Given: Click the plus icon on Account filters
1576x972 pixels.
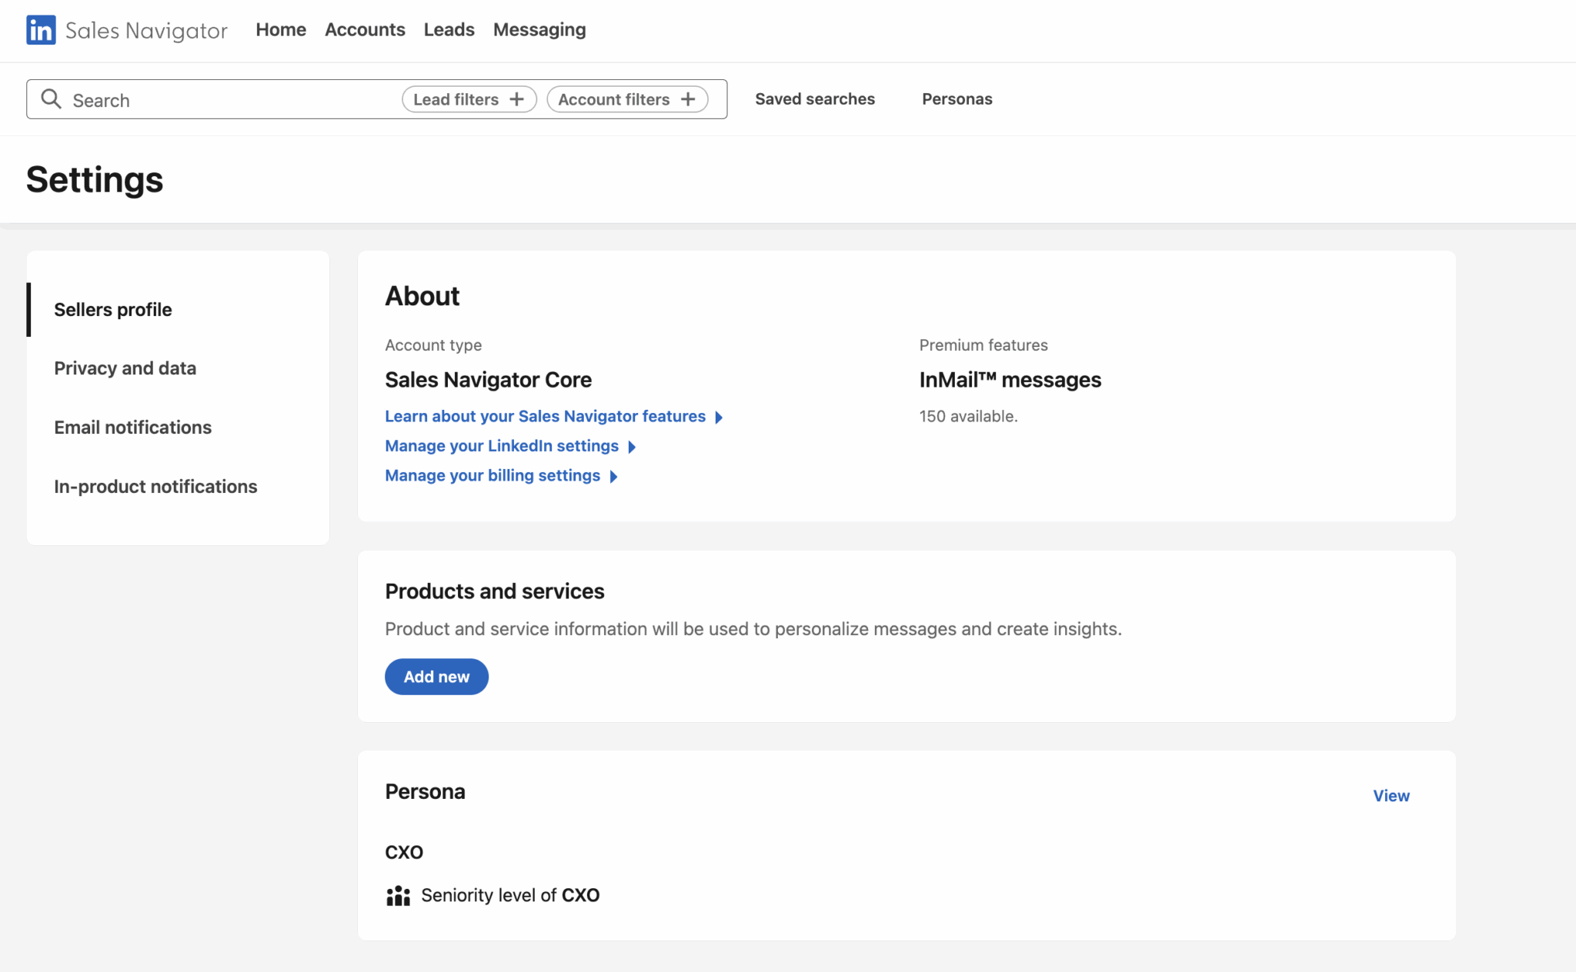Looking at the screenshot, I should coord(688,98).
